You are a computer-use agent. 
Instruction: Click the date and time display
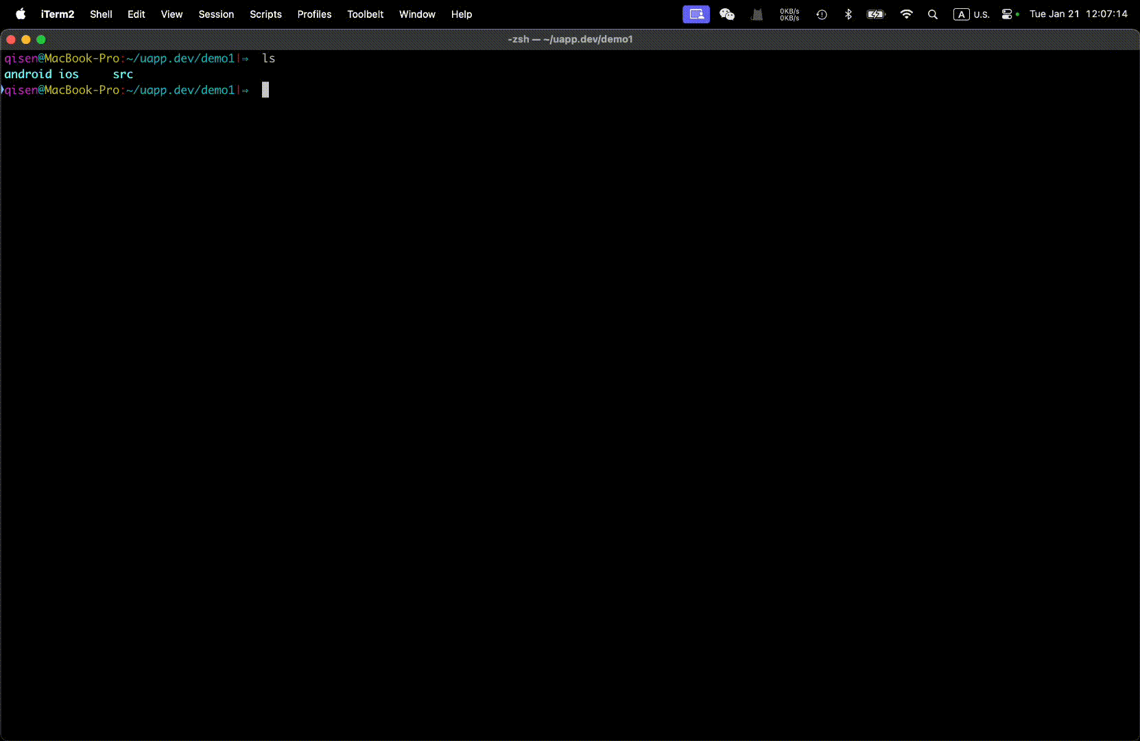[1078, 14]
